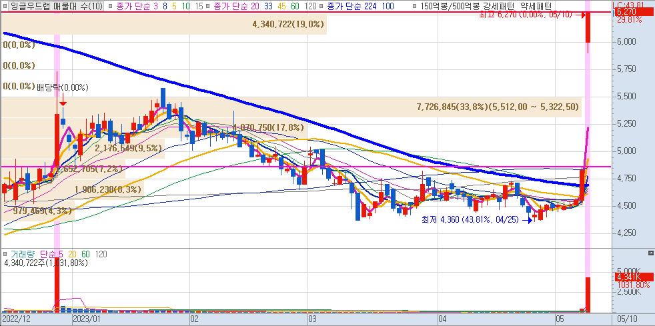
Task: Toggle the square before 종가 단순 20 33 45
Action: (x=207, y=6)
